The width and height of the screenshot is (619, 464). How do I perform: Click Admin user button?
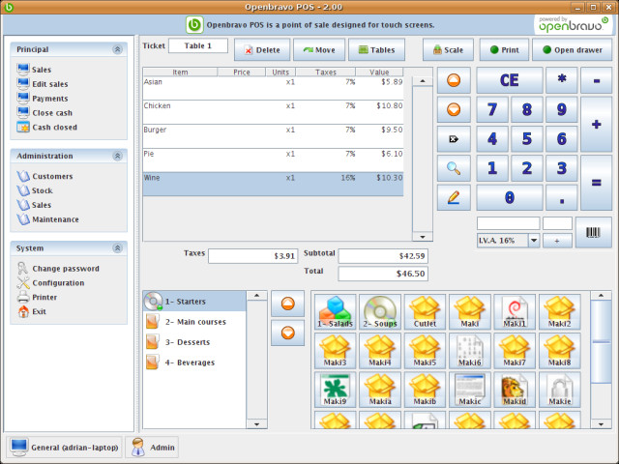[x=152, y=447]
